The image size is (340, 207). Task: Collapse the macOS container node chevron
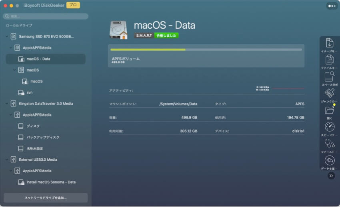click(x=14, y=70)
